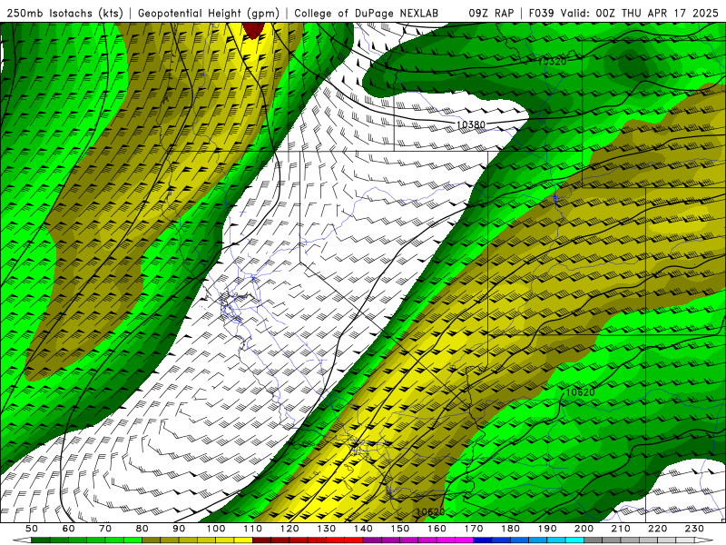Click the '210' colorbar value
726x545 pixels.
(621, 529)
